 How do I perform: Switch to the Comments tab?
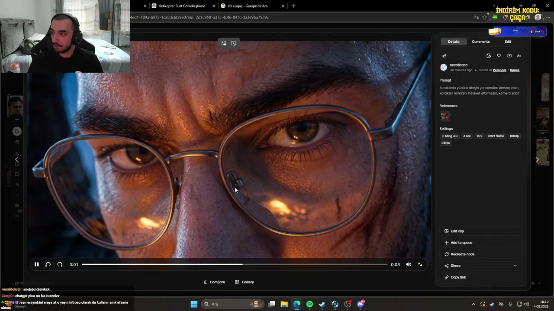480,41
